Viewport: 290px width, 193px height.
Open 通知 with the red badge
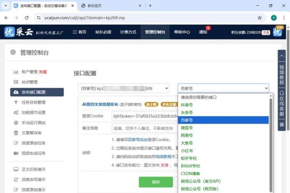pos(203,32)
